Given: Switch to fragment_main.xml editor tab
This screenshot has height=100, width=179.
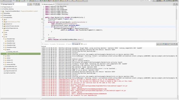Looking at the screenshot, I should [x=63, y=4].
